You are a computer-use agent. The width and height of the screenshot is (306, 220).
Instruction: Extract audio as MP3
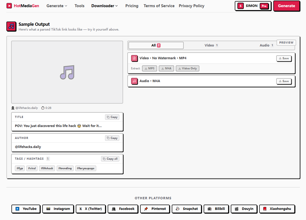(x=149, y=69)
